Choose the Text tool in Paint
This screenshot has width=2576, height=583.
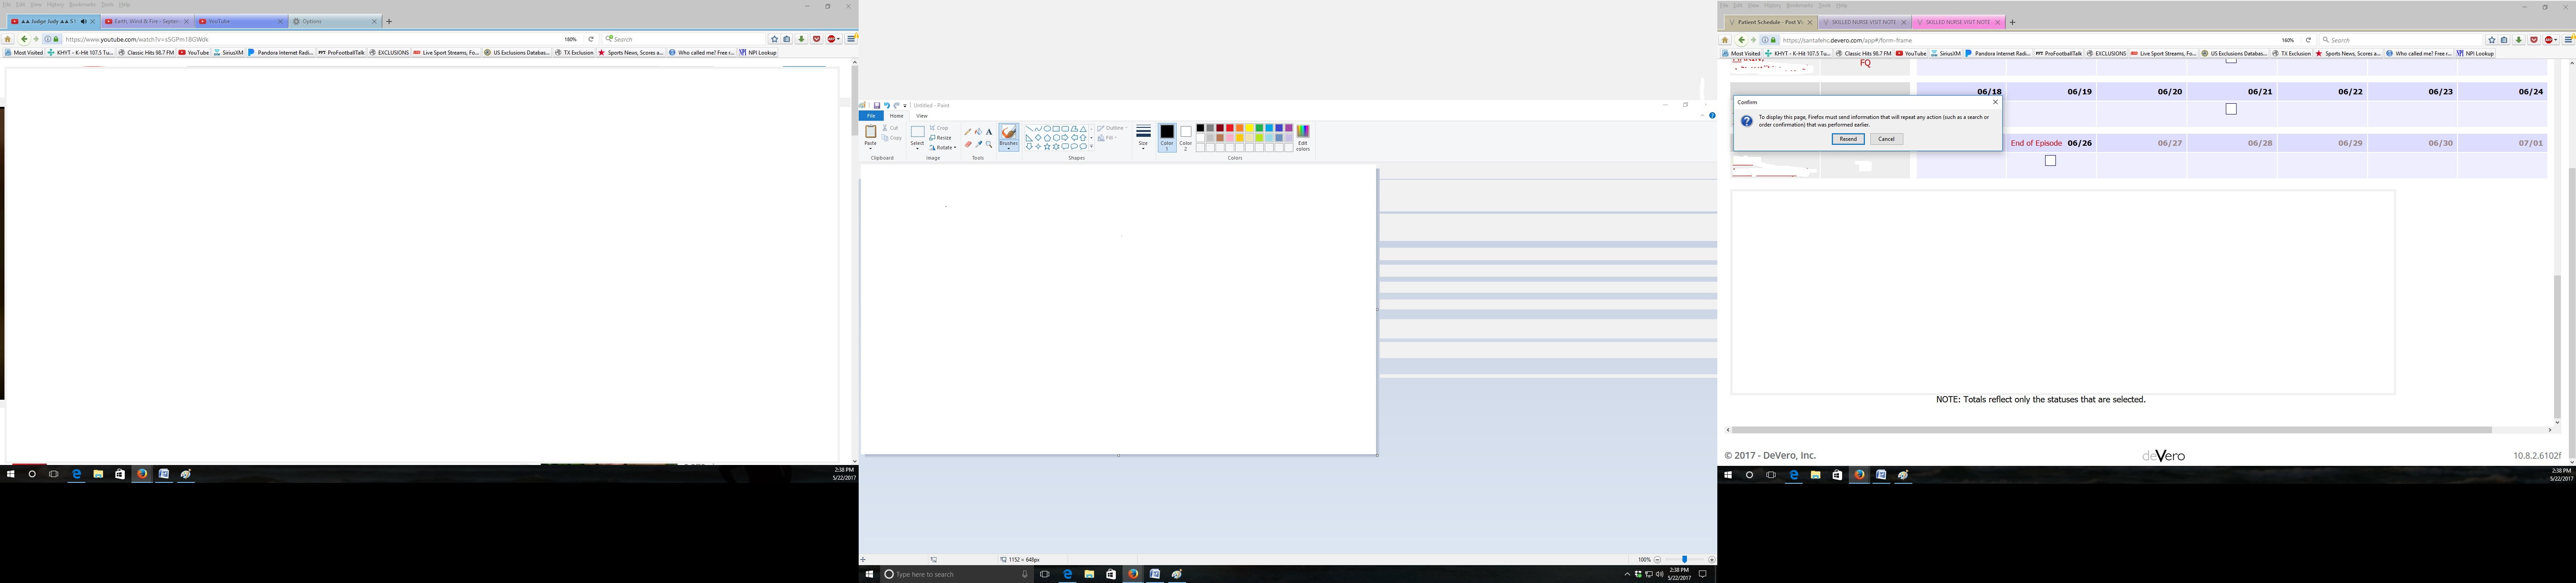(x=989, y=132)
